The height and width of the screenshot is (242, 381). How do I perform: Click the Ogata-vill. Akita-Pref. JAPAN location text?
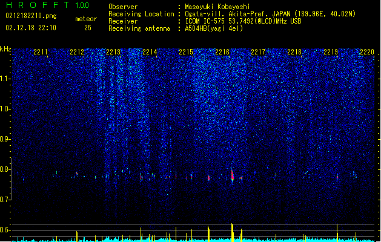click(270, 14)
